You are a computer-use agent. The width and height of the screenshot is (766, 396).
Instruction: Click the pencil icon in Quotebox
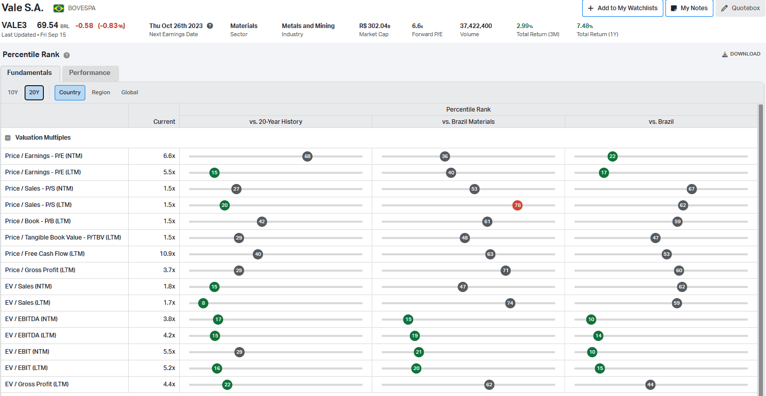(724, 8)
